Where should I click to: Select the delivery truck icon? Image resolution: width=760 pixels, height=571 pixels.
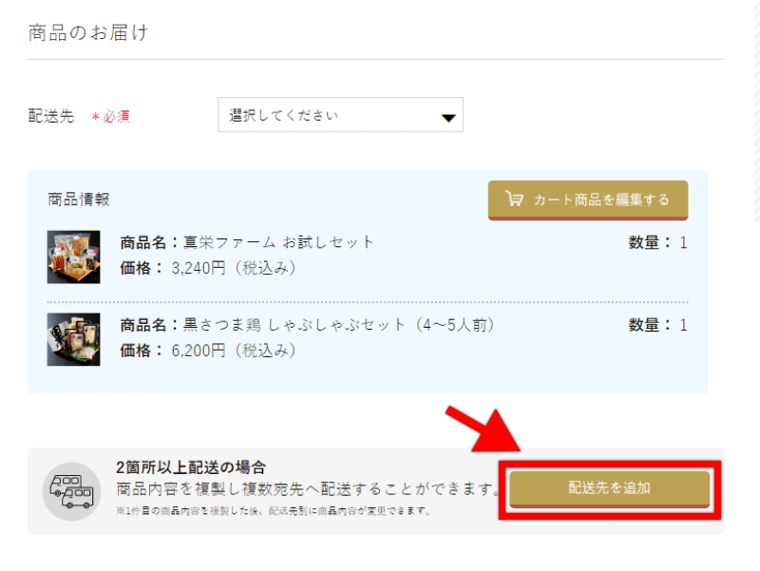pyautogui.click(x=71, y=489)
